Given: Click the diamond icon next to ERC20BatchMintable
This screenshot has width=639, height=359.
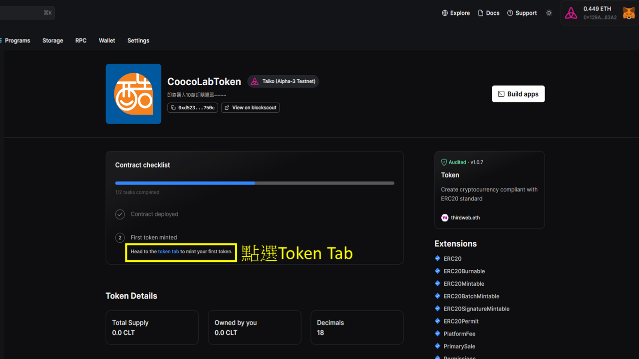Looking at the screenshot, I should pos(438,296).
